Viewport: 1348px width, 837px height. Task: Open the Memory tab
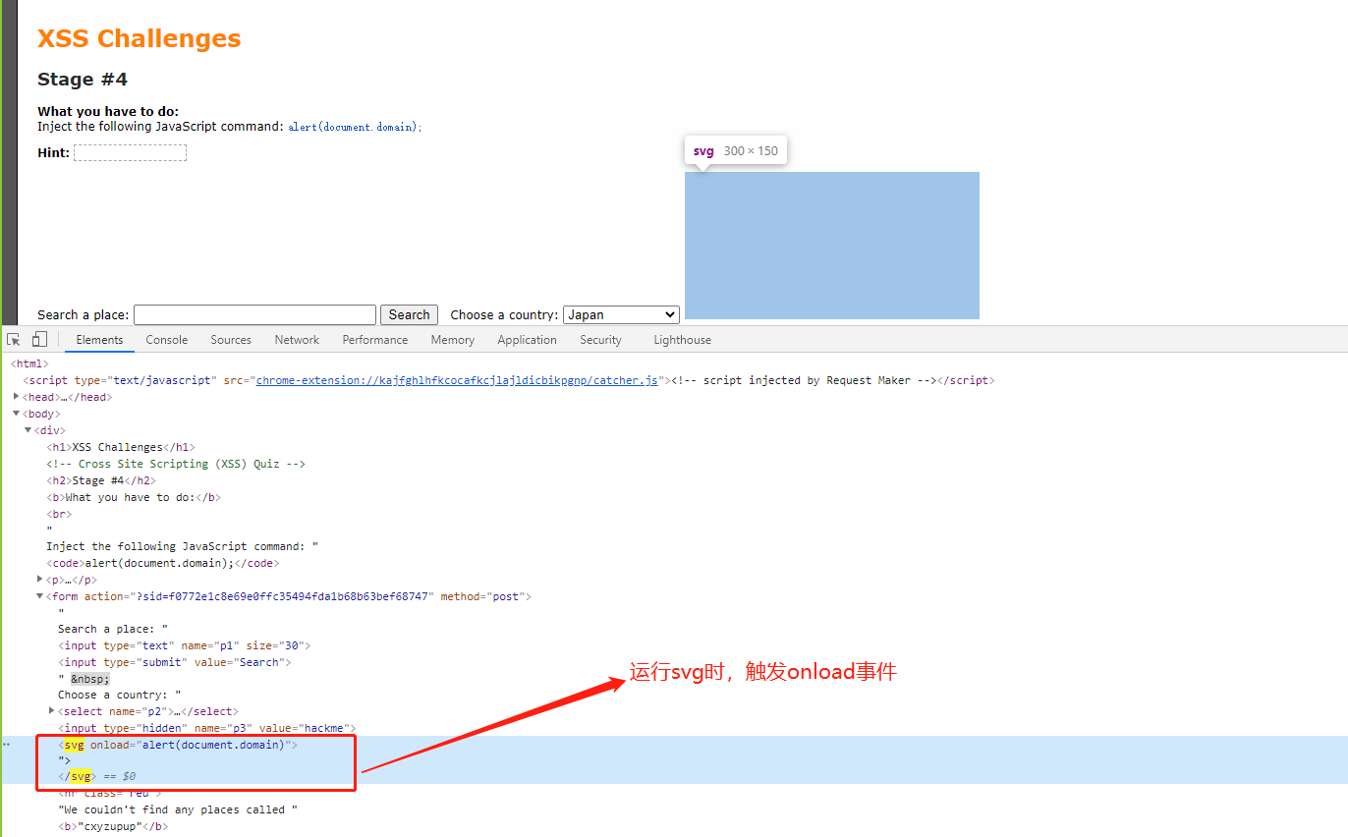click(452, 339)
